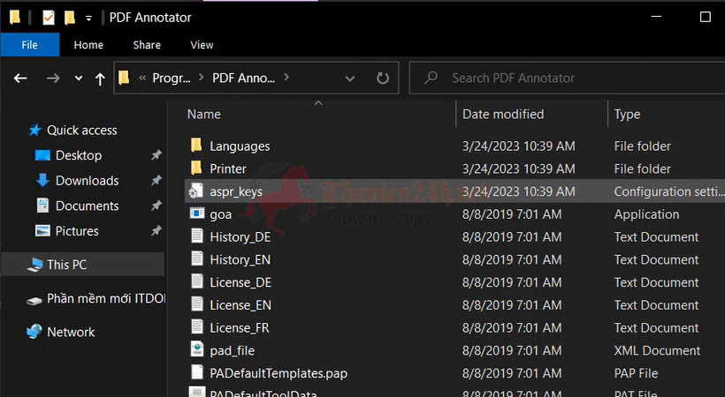Click the folder icon in title bar

coord(15,17)
